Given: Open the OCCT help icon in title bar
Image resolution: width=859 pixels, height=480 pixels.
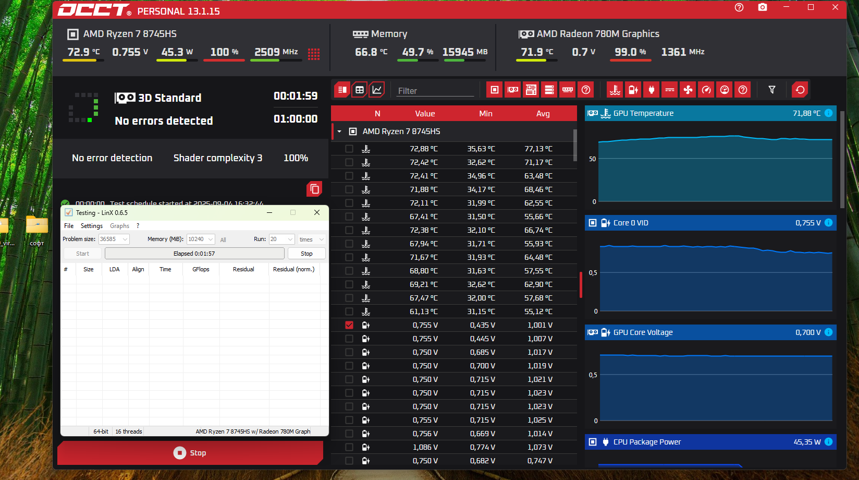Looking at the screenshot, I should tap(739, 7).
